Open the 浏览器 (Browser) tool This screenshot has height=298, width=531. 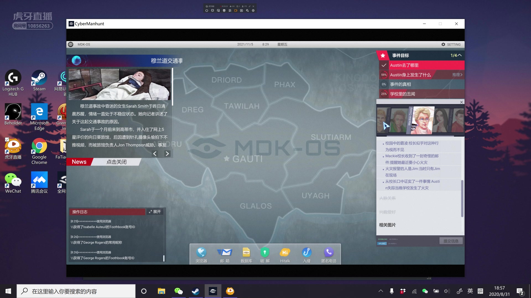202,254
